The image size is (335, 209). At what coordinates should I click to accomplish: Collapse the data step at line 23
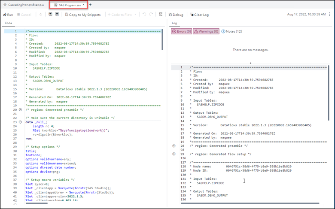tap(21, 122)
